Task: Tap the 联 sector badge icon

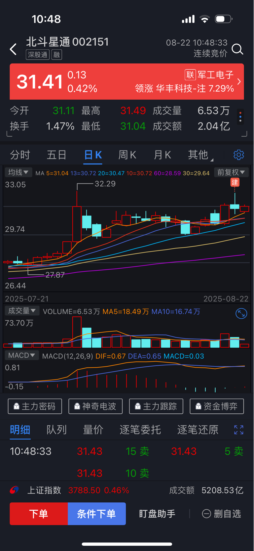Action: click(190, 75)
